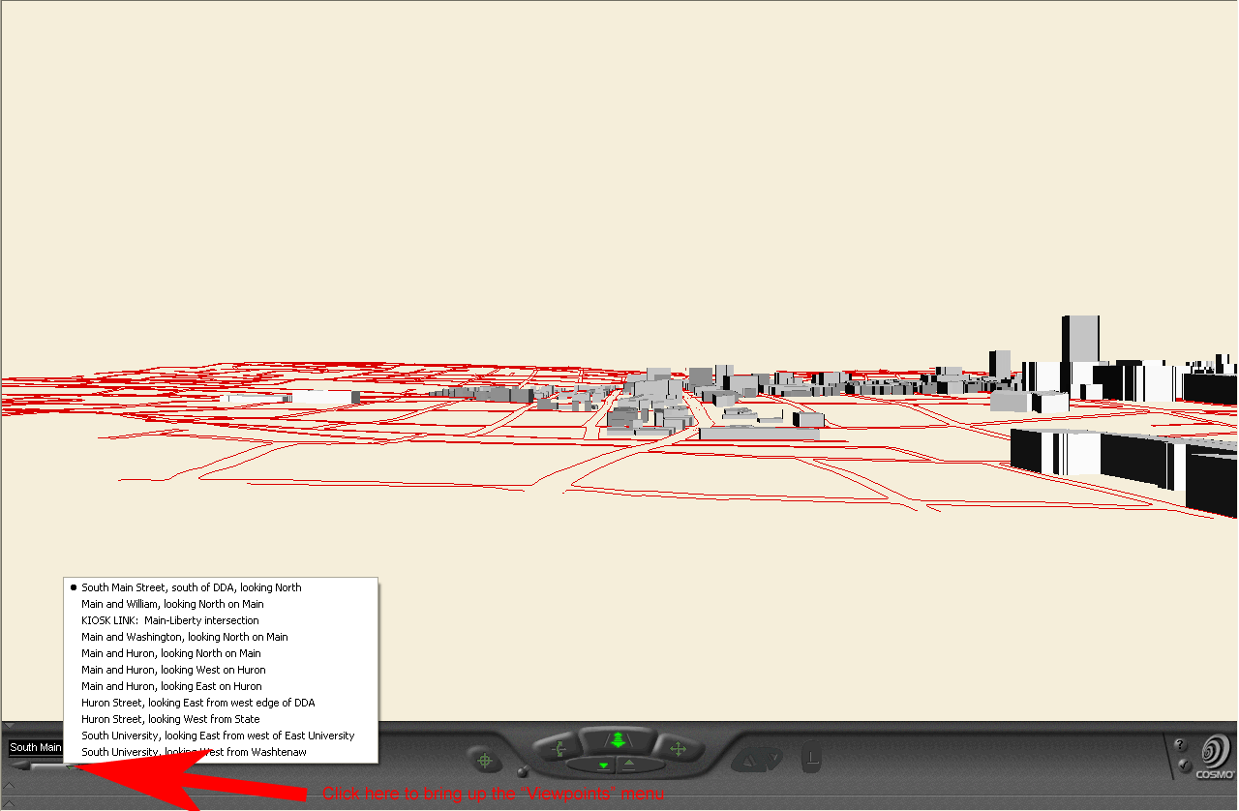Click the Undo Move button
1239x811 pixels.
pyautogui.click(x=745, y=760)
